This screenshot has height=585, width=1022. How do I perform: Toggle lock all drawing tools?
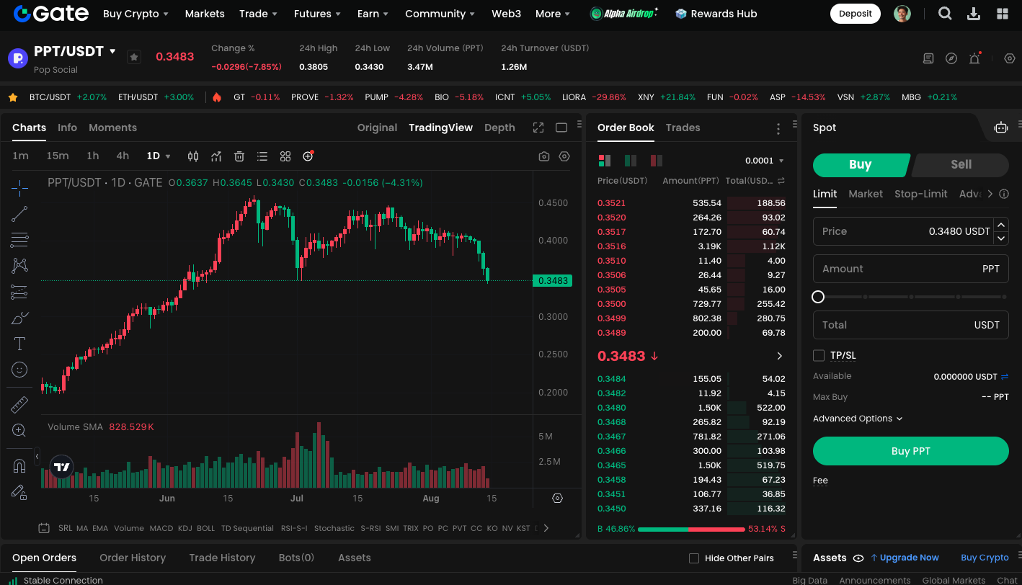(19, 492)
